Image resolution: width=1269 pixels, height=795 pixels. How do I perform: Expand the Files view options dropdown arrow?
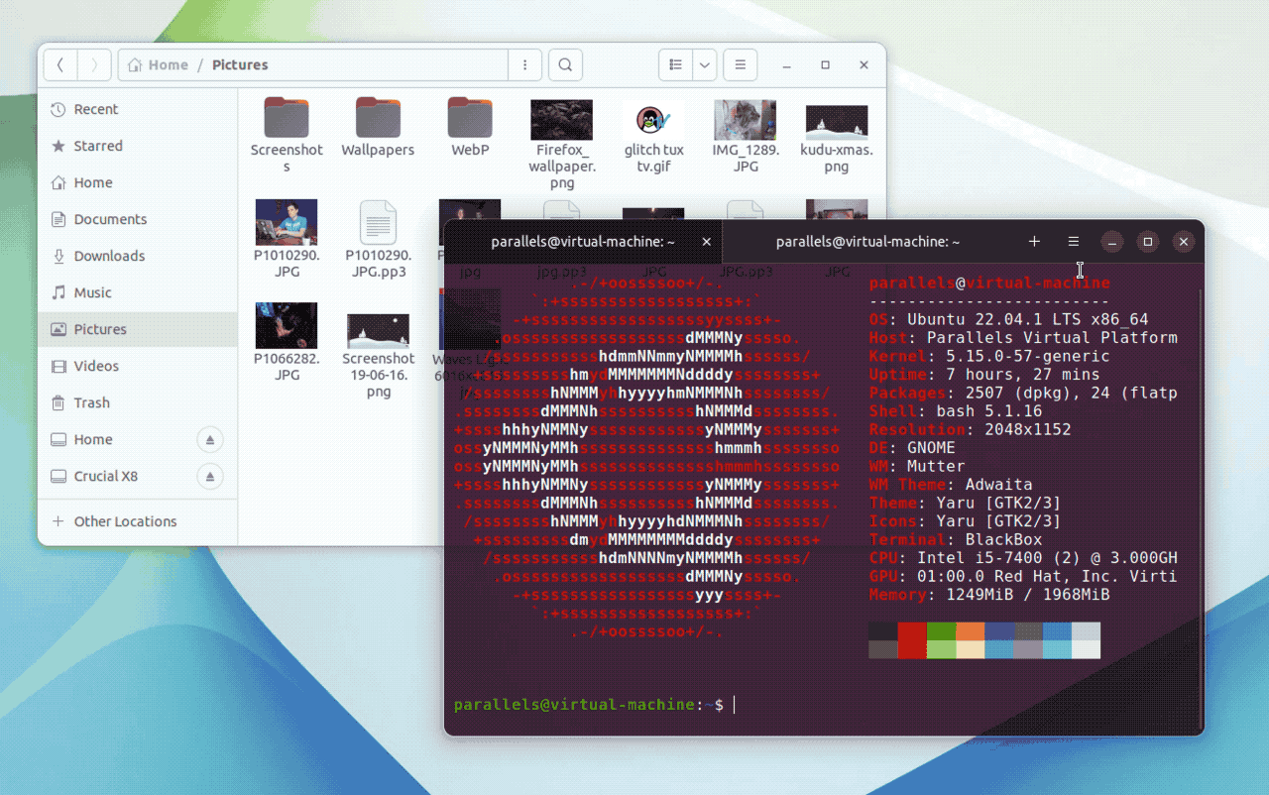[x=705, y=65]
